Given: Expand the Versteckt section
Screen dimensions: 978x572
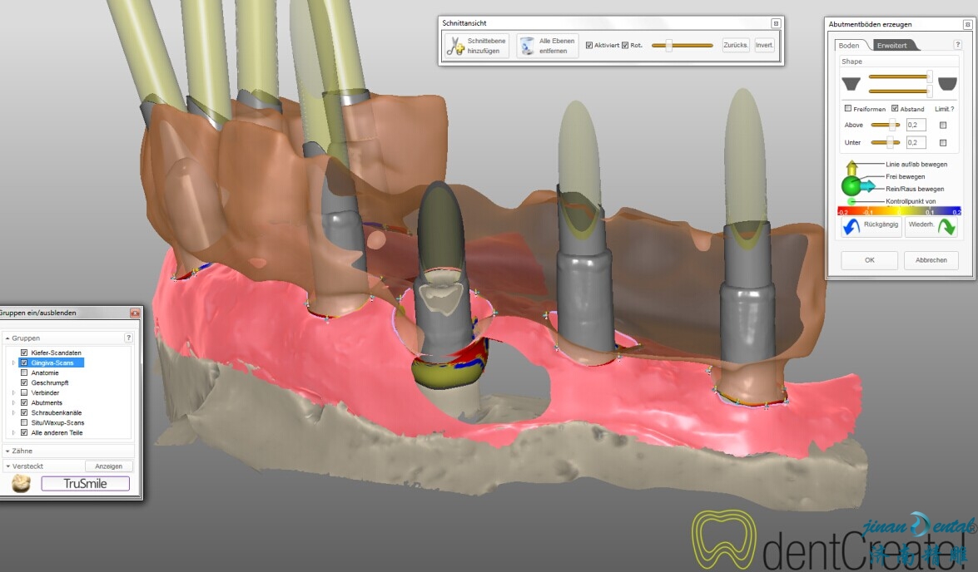Looking at the screenshot, I should coord(7,466).
